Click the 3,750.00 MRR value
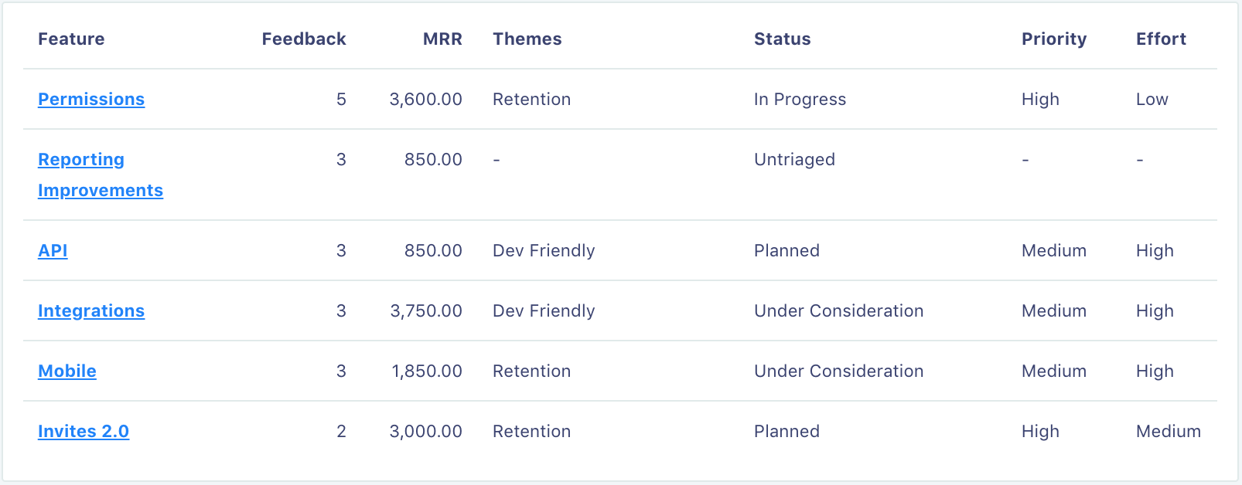 coord(426,310)
